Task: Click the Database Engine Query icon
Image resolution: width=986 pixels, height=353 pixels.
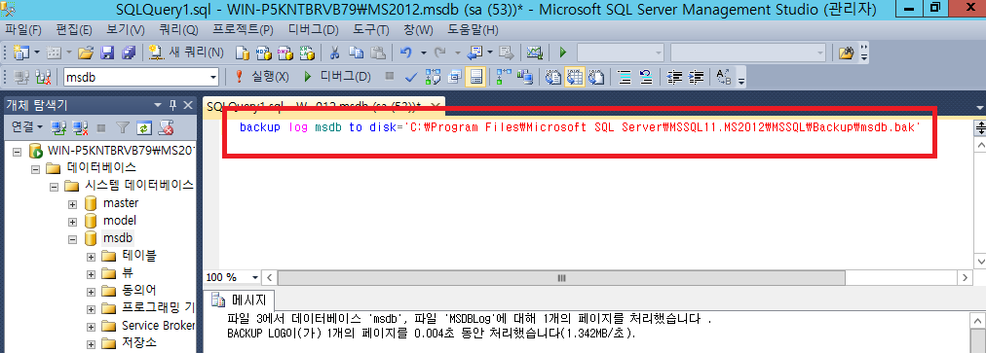Action: (242, 53)
